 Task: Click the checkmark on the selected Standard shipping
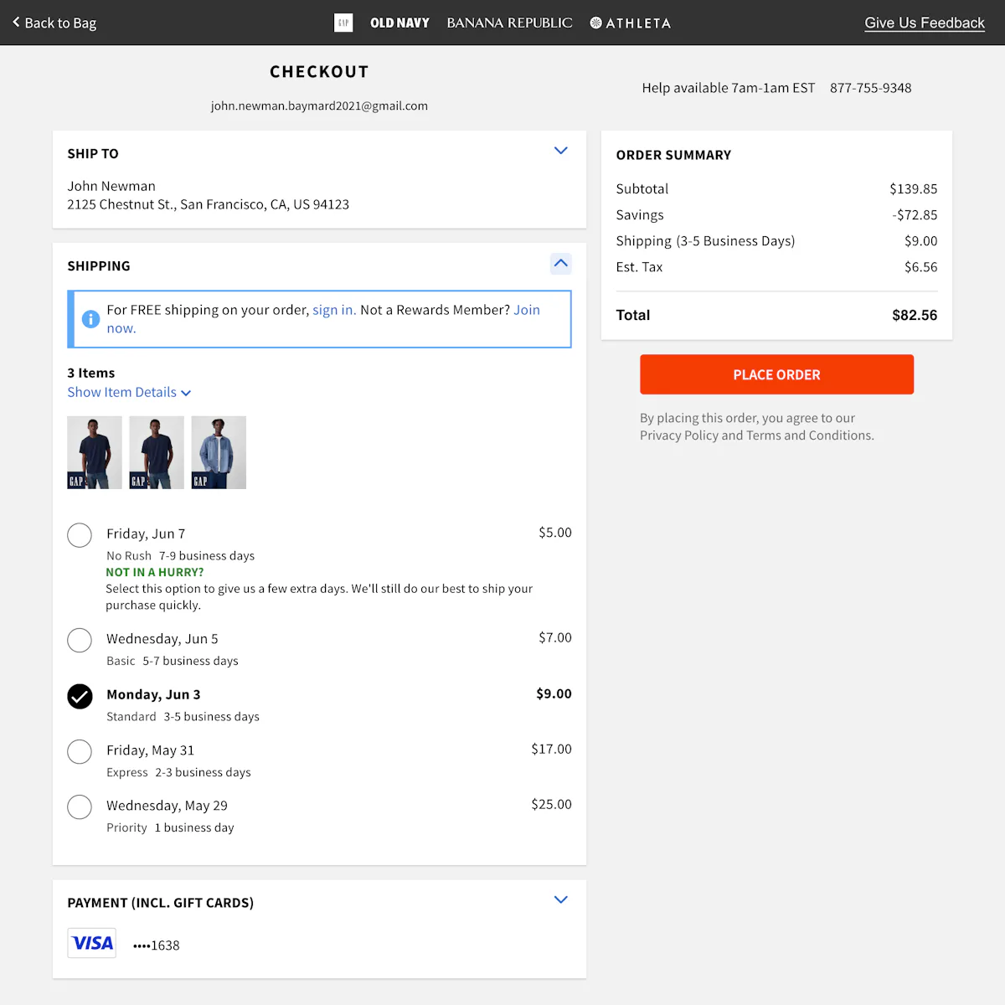80,696
